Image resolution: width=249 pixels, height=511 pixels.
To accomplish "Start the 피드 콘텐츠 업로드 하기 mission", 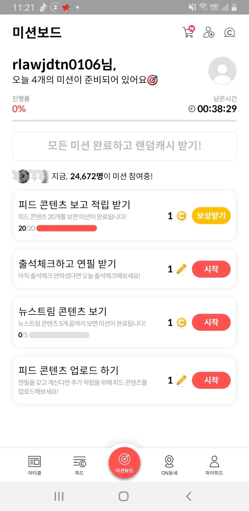I will point(211,380).
